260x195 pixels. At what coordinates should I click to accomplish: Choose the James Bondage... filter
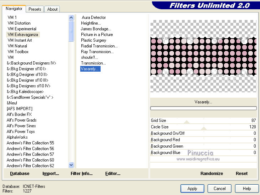click(x=96, y=29)
